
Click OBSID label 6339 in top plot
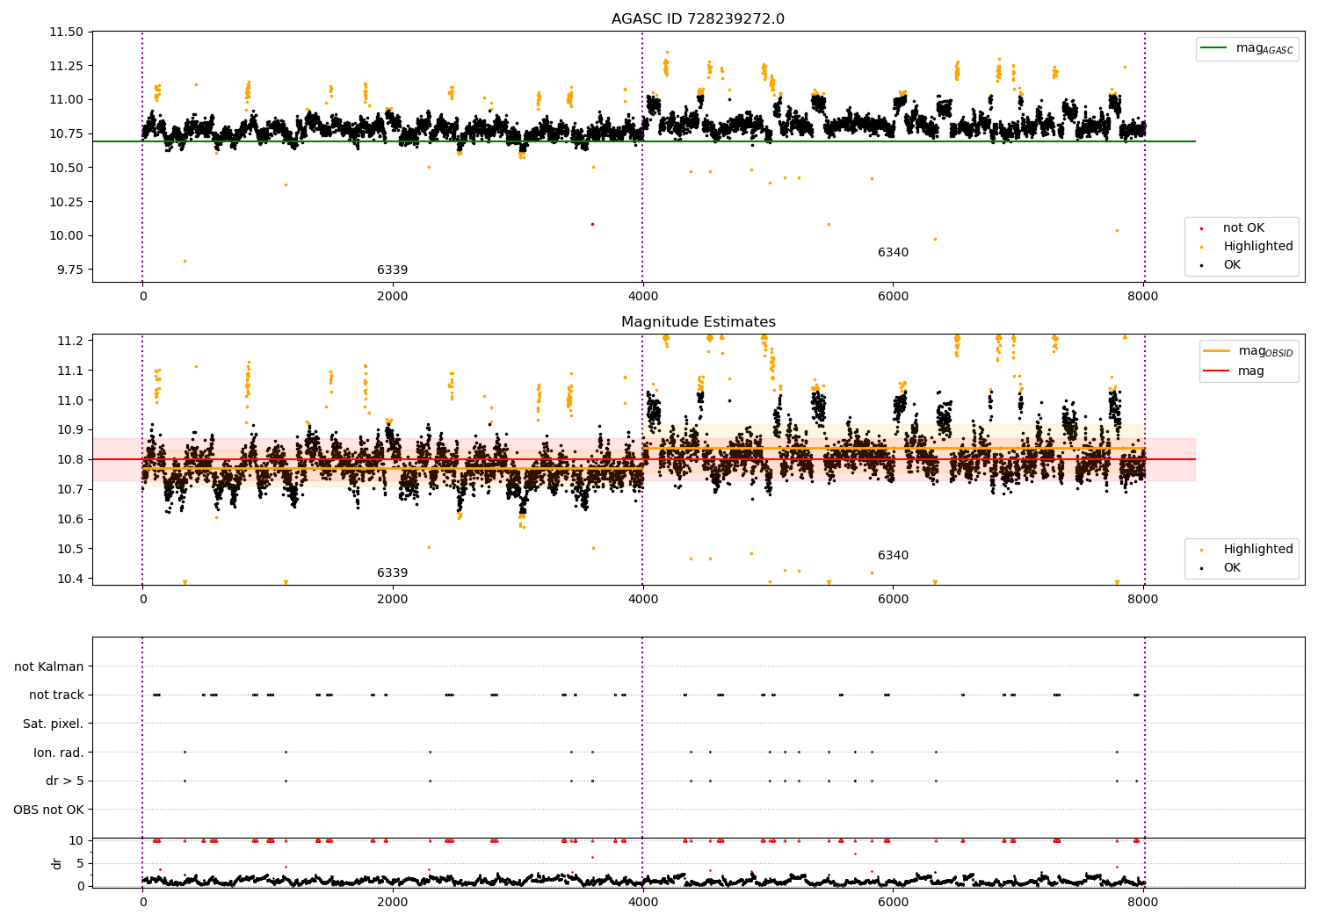pos(392,270)
